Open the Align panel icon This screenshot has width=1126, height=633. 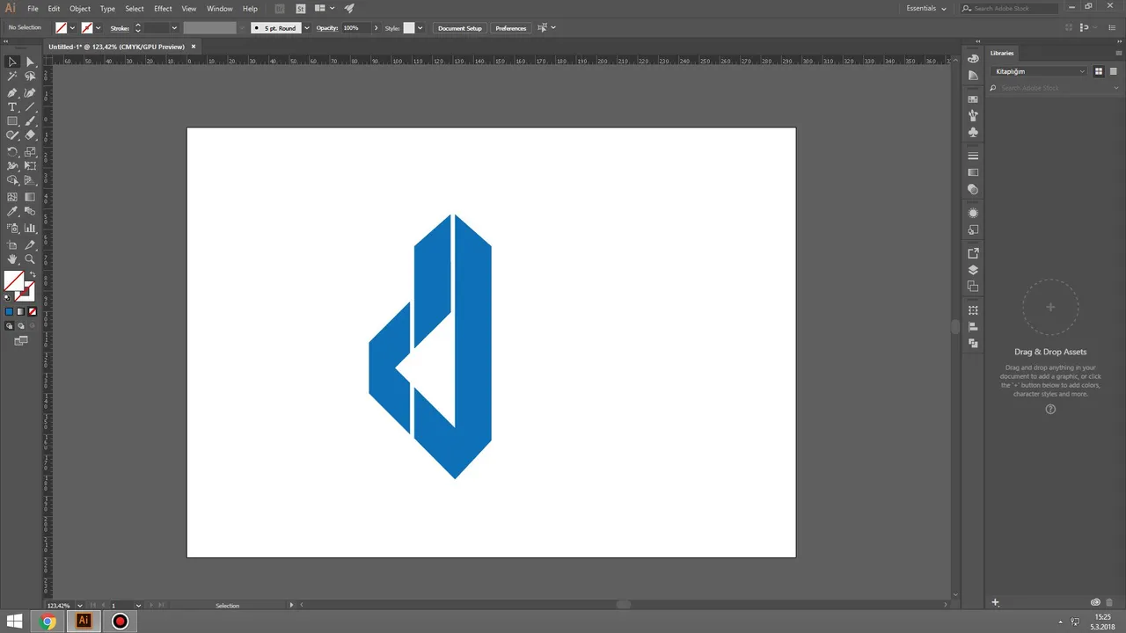973,327
